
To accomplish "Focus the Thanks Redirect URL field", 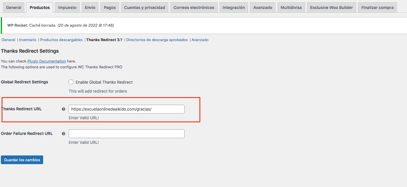I will [x=127, y=109].
